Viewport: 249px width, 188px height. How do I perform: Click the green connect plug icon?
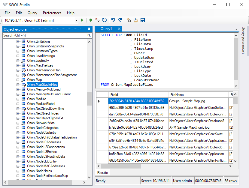point(91,20)
